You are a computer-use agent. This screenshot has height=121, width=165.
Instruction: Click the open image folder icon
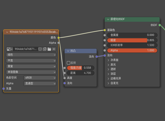(49, 49)
